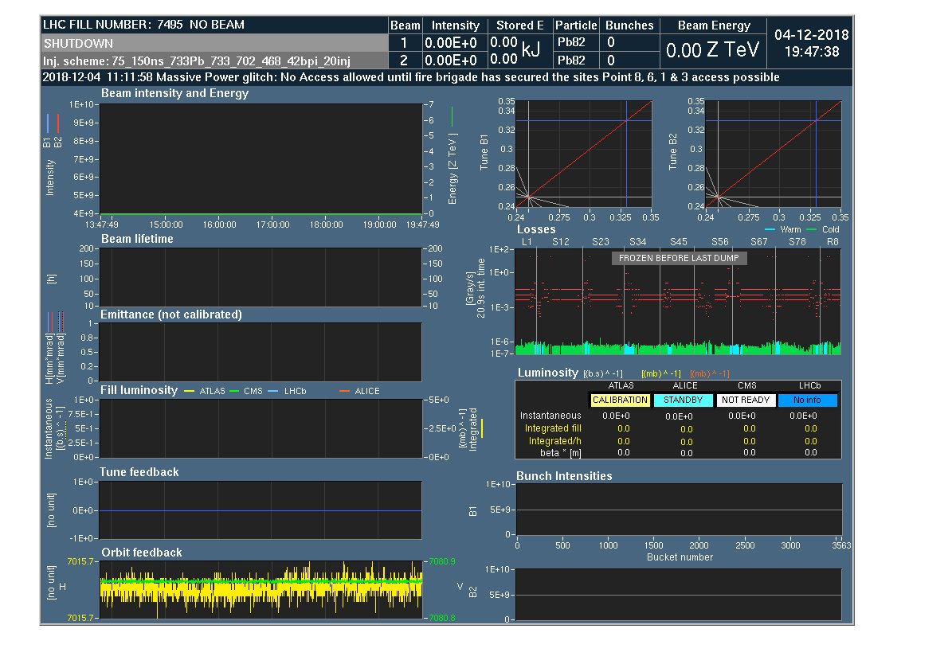Select the 'No info' status box under LHCb
Viewport: 952px width, 668px height.
808,400
